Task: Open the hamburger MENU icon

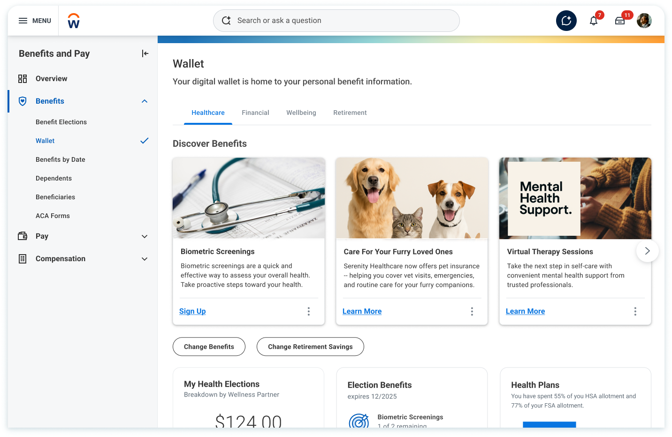Action: [23, 21]
